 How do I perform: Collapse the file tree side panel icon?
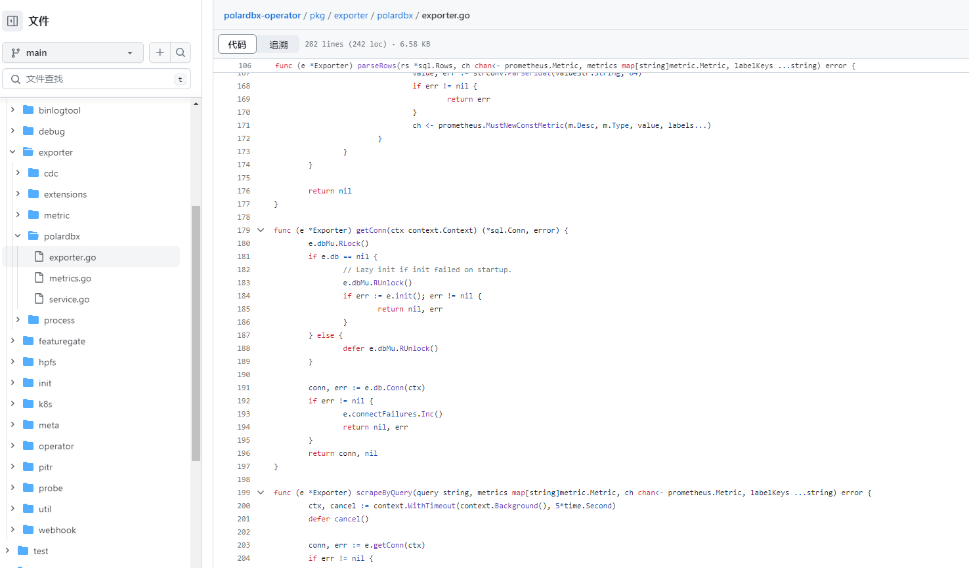coord(12,21)
